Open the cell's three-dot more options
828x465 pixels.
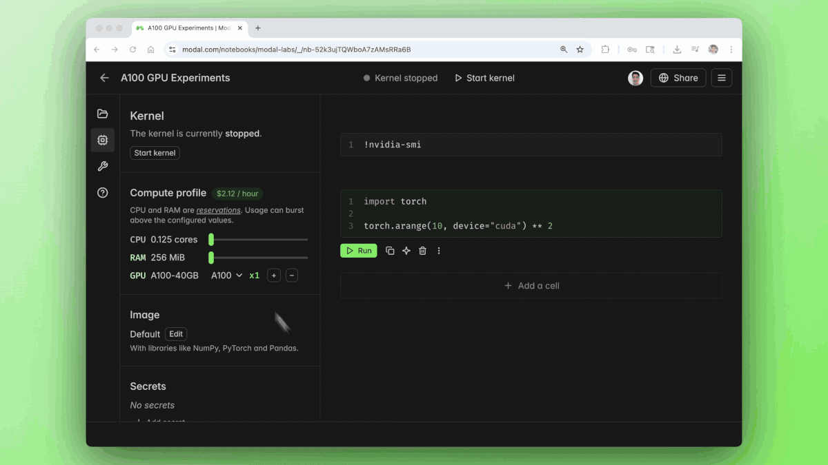(439, 251)
